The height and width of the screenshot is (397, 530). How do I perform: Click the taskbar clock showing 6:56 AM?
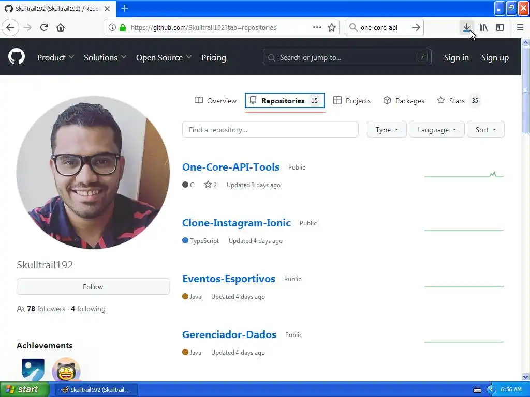point(511,390)
